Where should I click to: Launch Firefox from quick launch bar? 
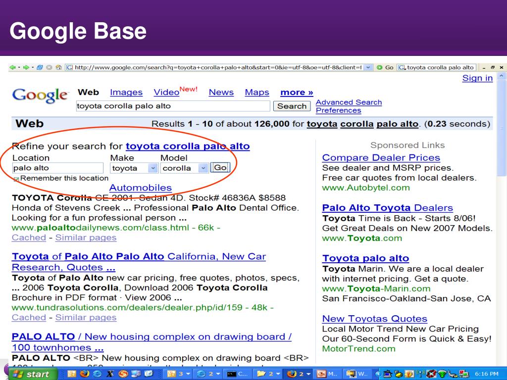tap(84, 374)
